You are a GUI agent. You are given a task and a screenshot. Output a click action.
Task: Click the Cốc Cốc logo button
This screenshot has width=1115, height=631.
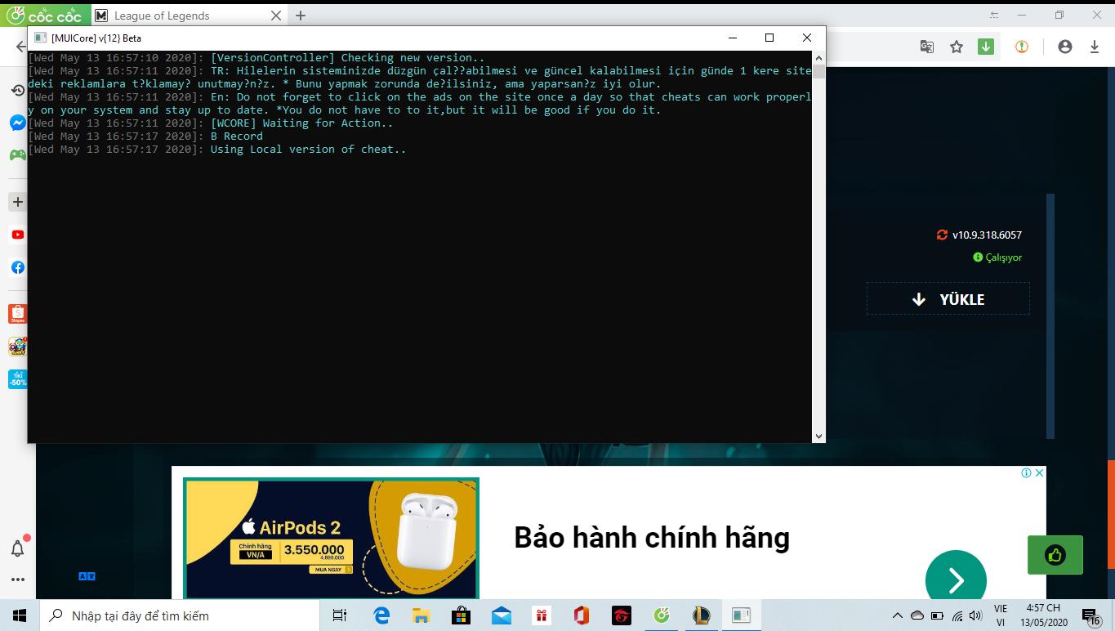pyautogui.click(x=43, y=15)
